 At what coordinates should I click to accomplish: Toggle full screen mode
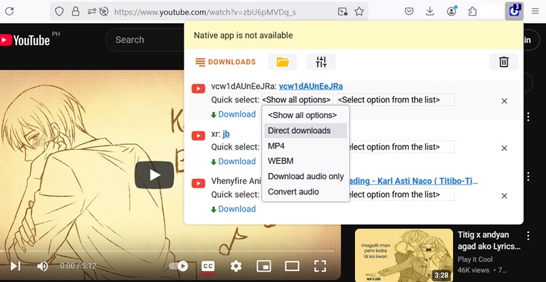point(320,266)
